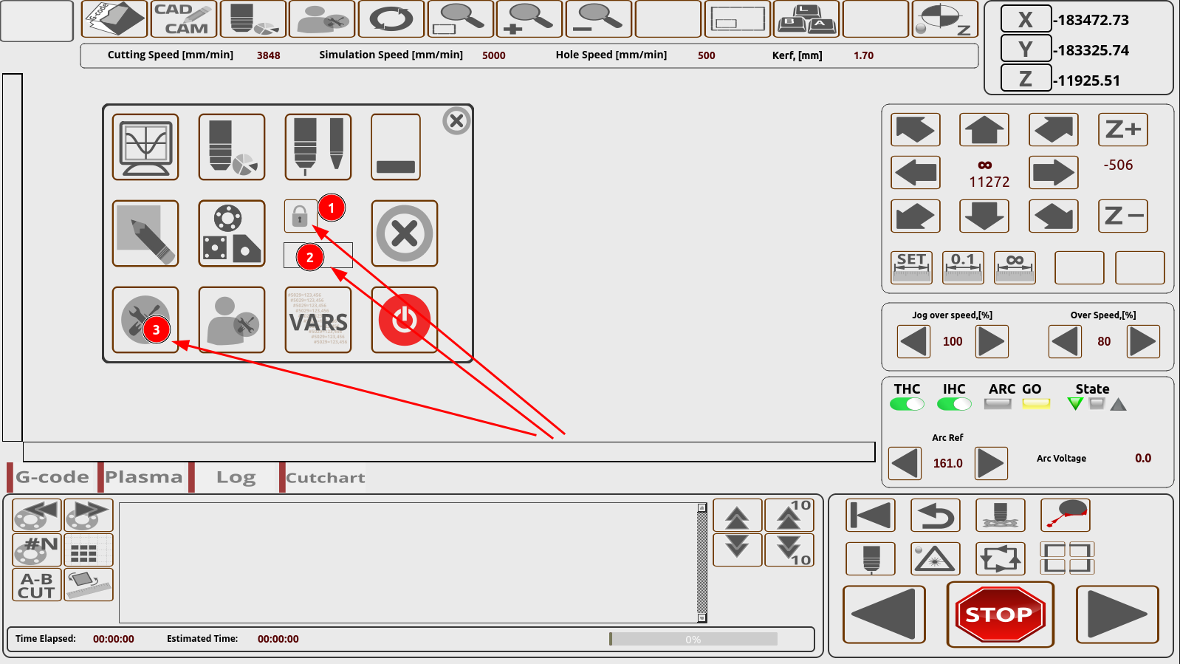Open the flange shapes library icon
The image size is (1180, 664).
[232, 233]
